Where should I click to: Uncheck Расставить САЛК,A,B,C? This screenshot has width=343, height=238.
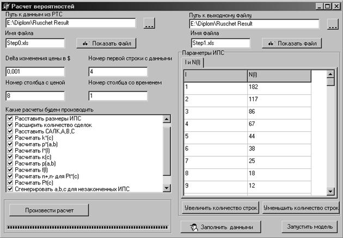pos(10,131)
